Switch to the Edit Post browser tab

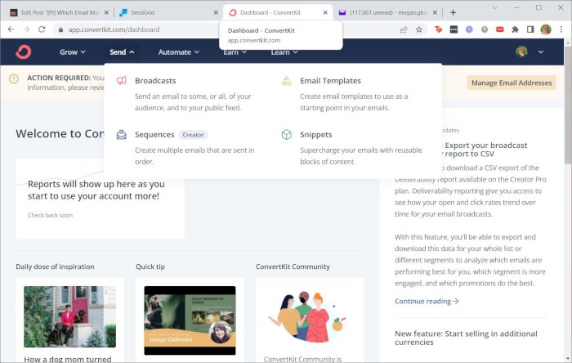point(58,12)
